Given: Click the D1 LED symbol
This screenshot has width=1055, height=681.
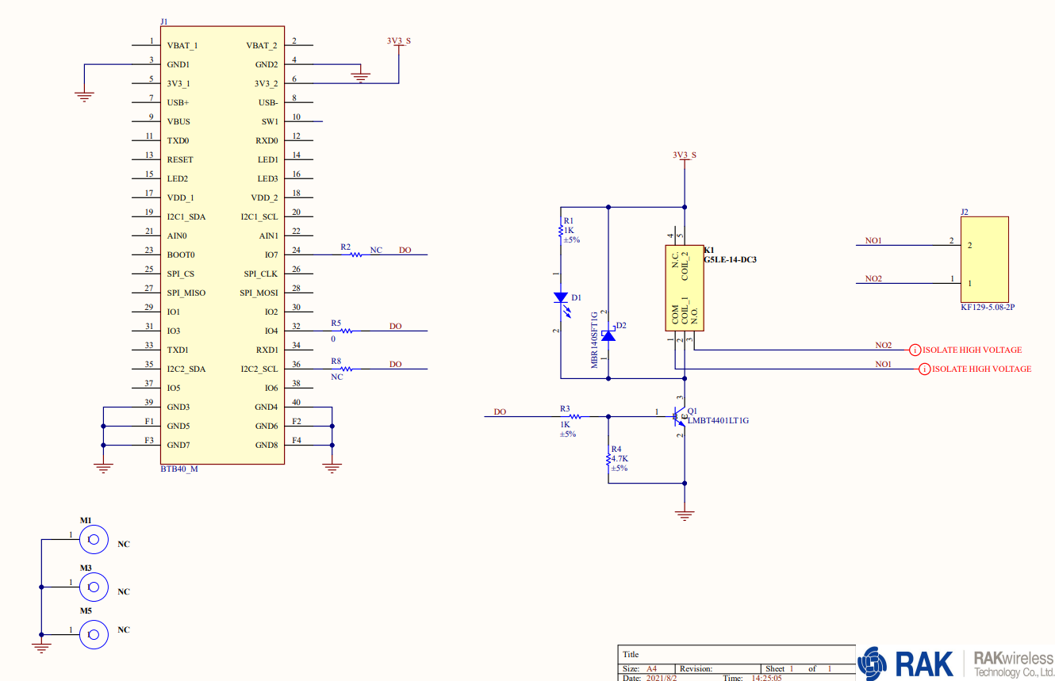Looking at the screenshot, I should [x=561, y=298].
